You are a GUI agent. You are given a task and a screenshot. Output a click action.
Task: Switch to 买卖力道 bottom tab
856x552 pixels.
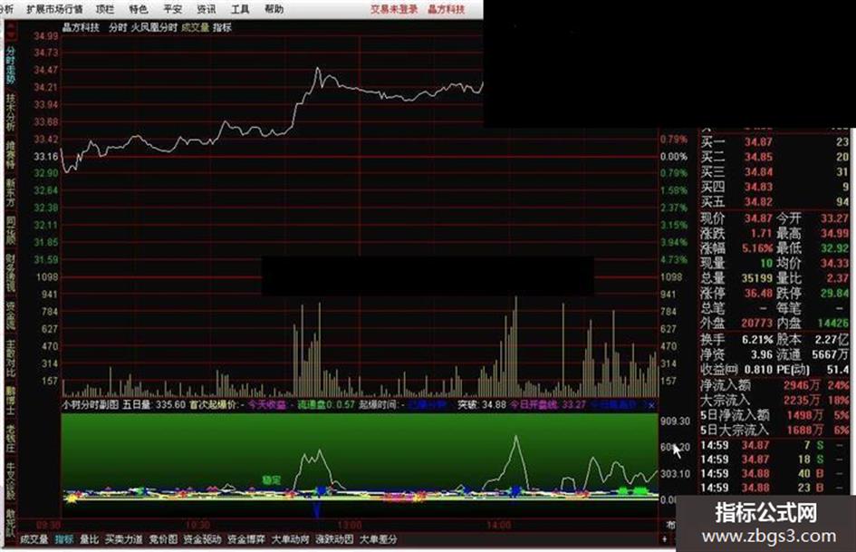(x=124, y=539)
